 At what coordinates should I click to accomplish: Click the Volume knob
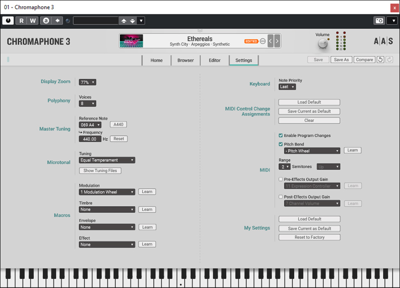(x=322, y=44)
